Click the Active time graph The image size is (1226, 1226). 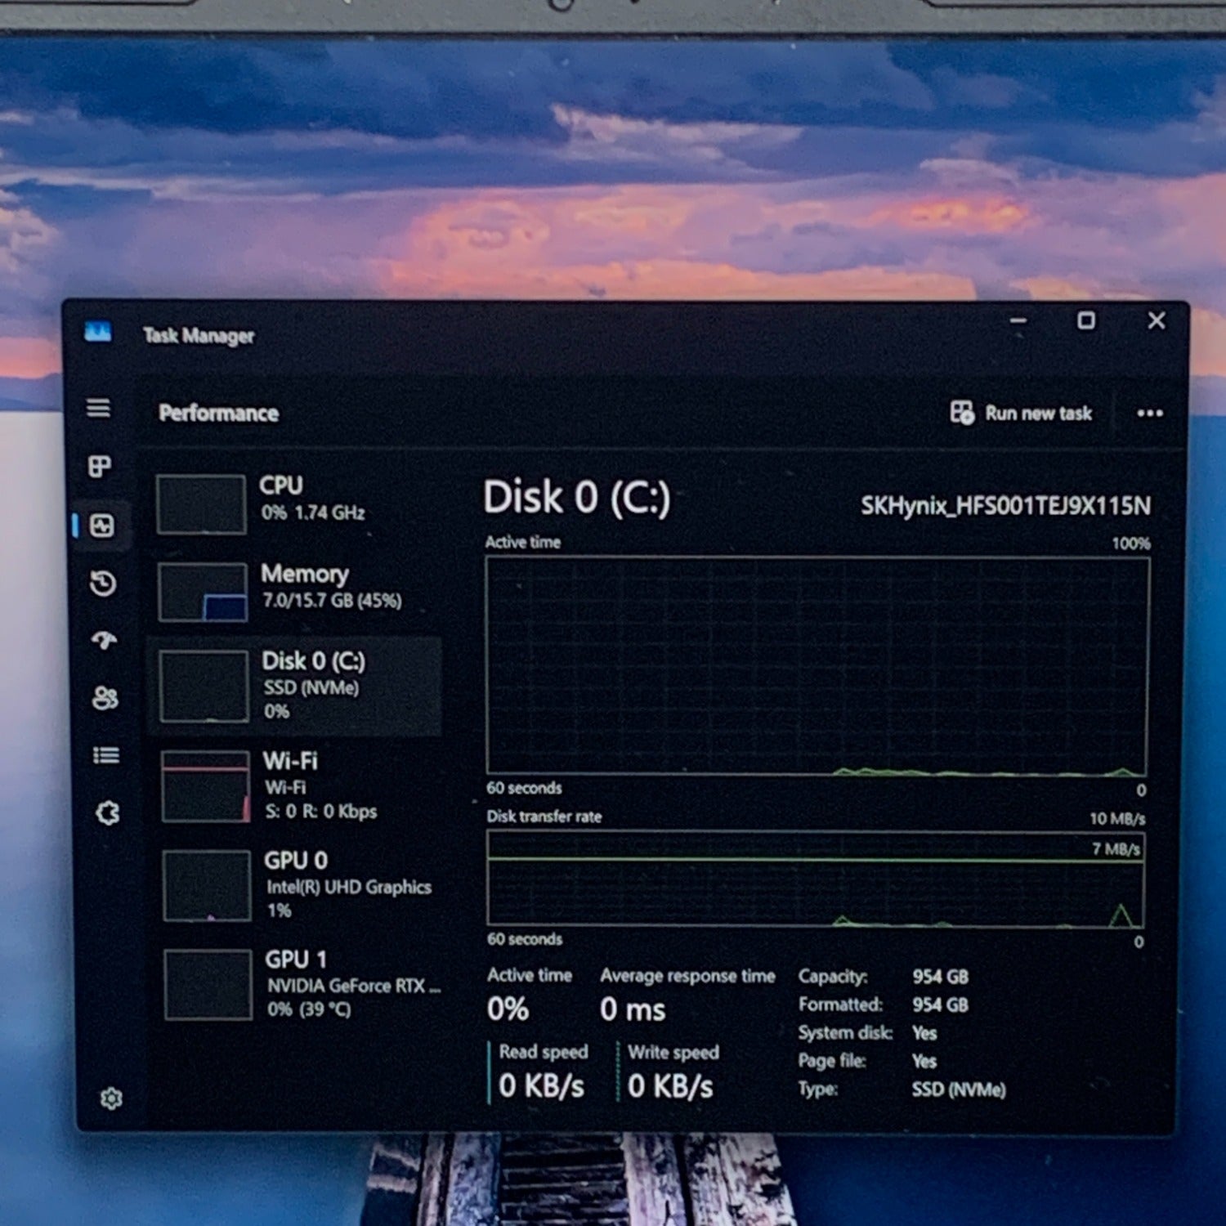(817, 665)
